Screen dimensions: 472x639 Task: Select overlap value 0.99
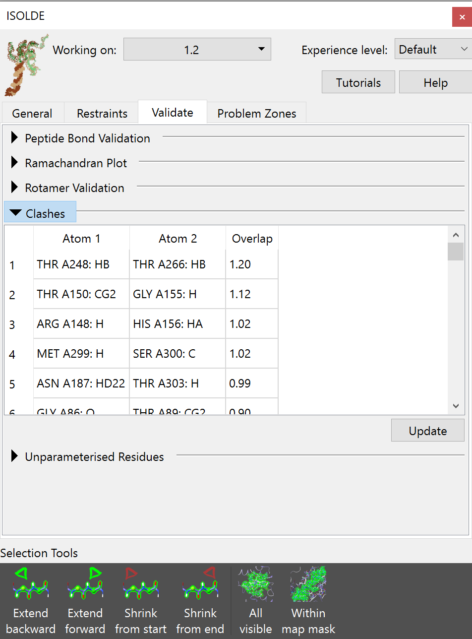click(x=252, y=383)
